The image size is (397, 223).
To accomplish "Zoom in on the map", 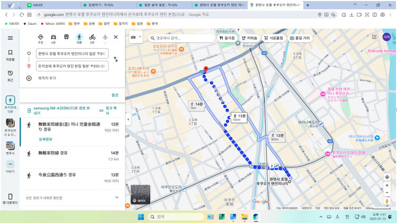I will pyautogui.click(x=387, y=185).
